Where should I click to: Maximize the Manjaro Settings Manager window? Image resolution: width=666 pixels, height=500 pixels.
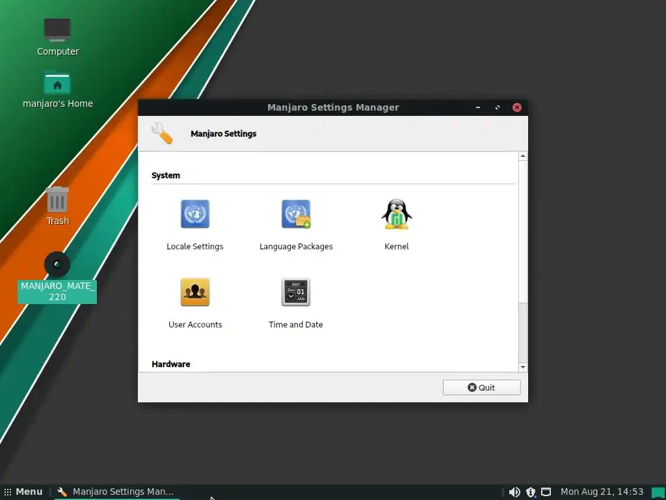tap(498, 107)
